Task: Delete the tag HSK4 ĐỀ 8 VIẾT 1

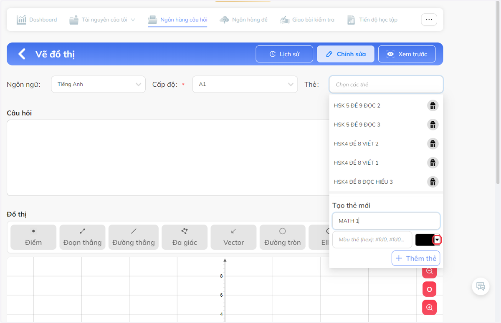Action: [x=433, y=163]
